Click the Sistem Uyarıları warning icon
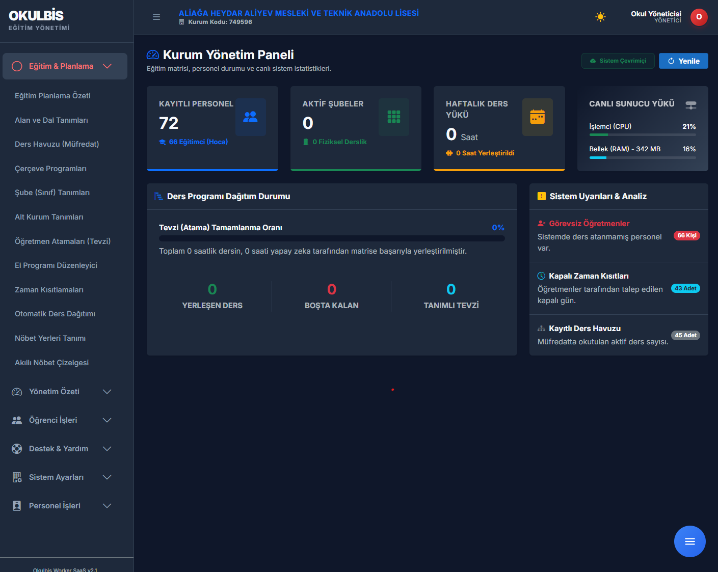 (541, 196)
